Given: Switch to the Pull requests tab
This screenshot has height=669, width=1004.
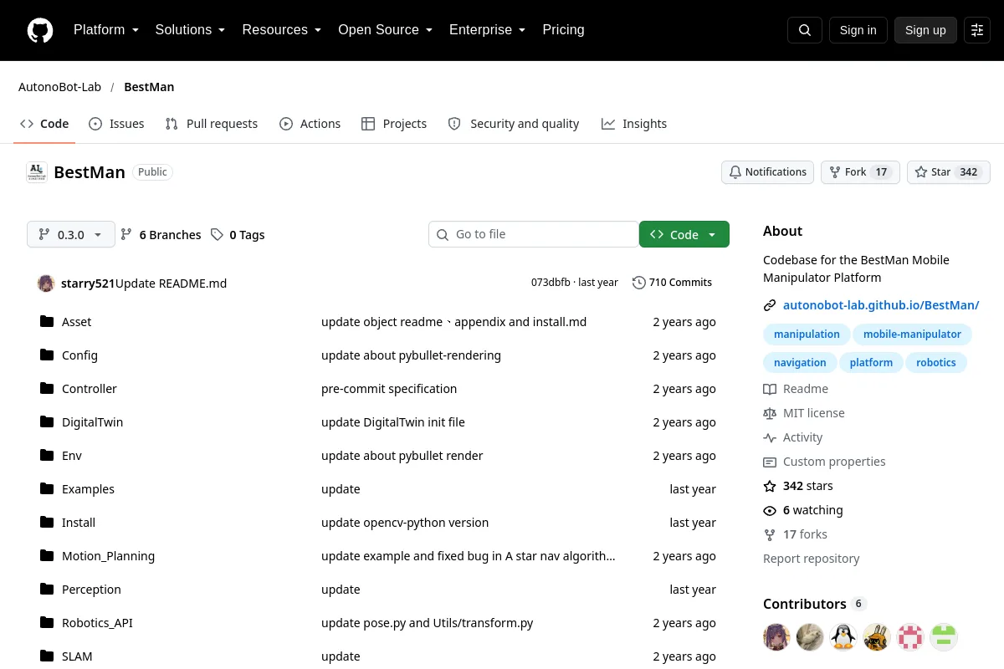Looking at the screenshot, I should (x=212, y=124).
